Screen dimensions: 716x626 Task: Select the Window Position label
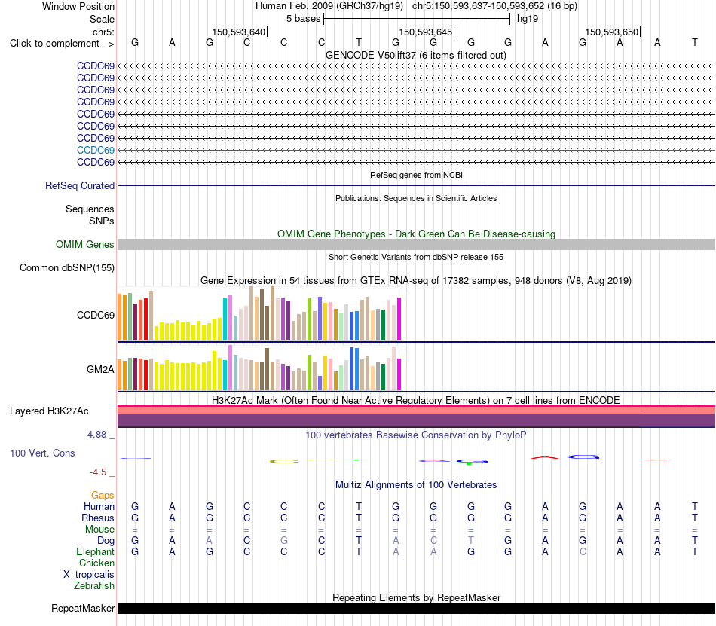click(x=78, y=6)
